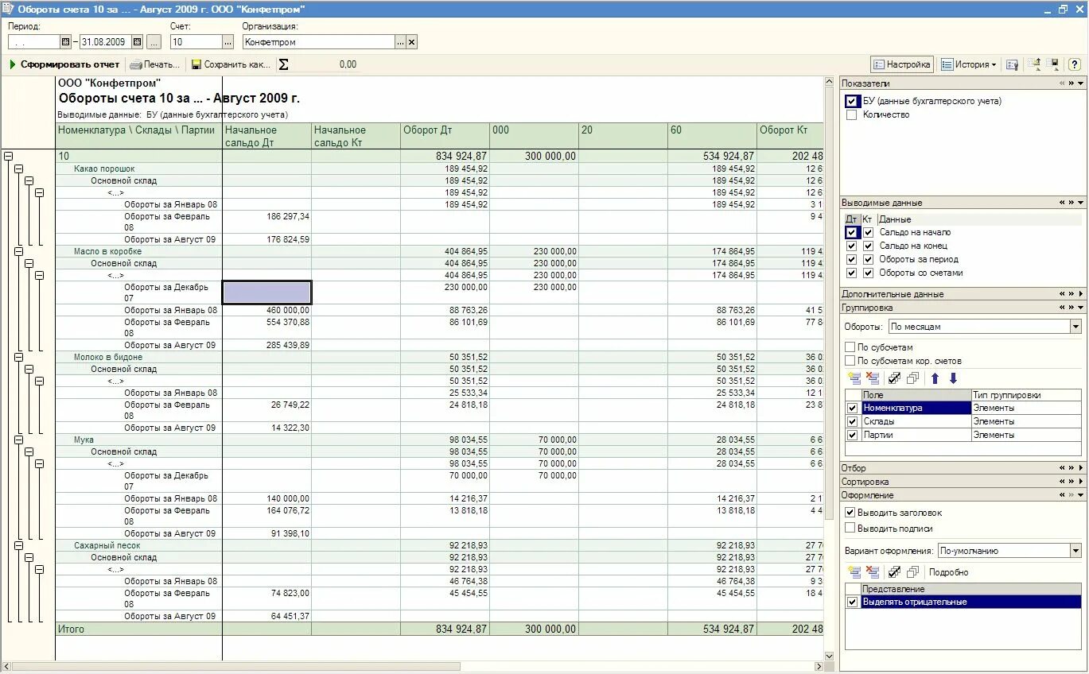Viewport: 1089px width, 674px height.
Task: Click the cell with value 554 370,88
Action: click(x=266, y=327)
